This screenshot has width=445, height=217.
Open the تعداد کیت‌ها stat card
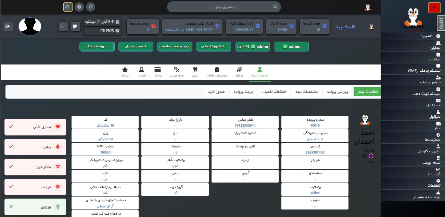point(315,27)
